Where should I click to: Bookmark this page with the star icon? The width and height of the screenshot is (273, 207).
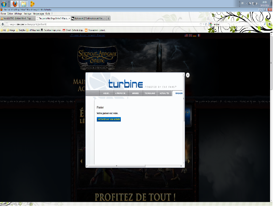coord(201,24)
